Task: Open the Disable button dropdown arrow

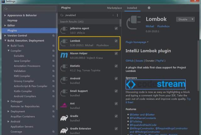Action: point(193,19)
